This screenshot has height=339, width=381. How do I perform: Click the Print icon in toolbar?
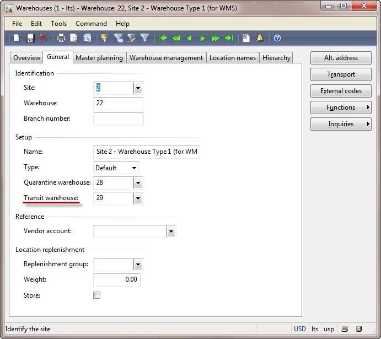tap(61, 38)
